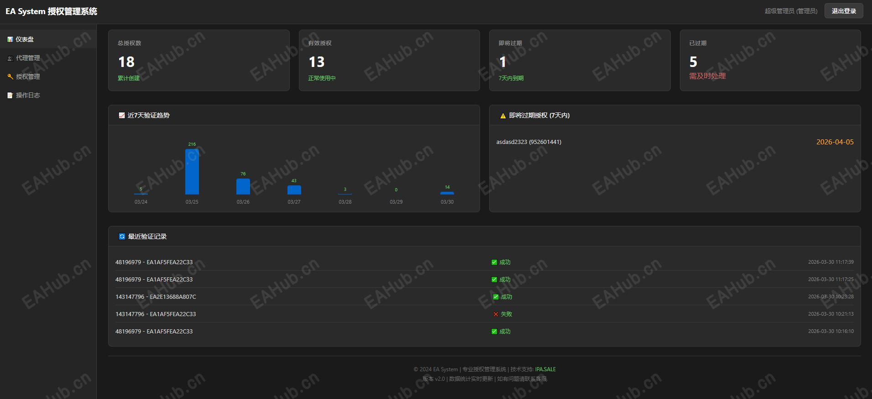
Task: Click the valid licenses value 13
Action: 317,62
